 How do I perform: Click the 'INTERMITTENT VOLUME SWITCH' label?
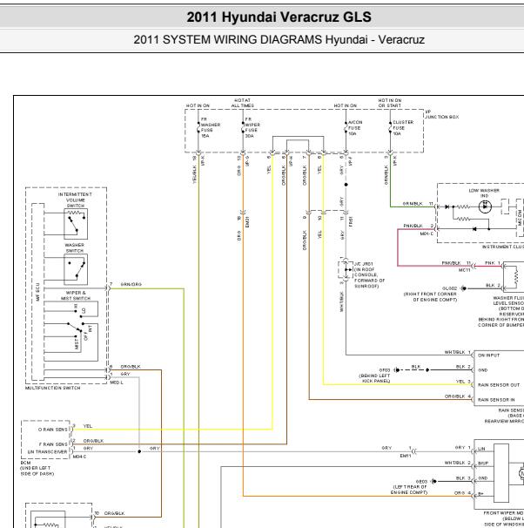tap(75, 200)
